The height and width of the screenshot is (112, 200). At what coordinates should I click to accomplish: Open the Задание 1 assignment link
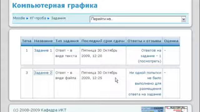click(x=43, y=50)
